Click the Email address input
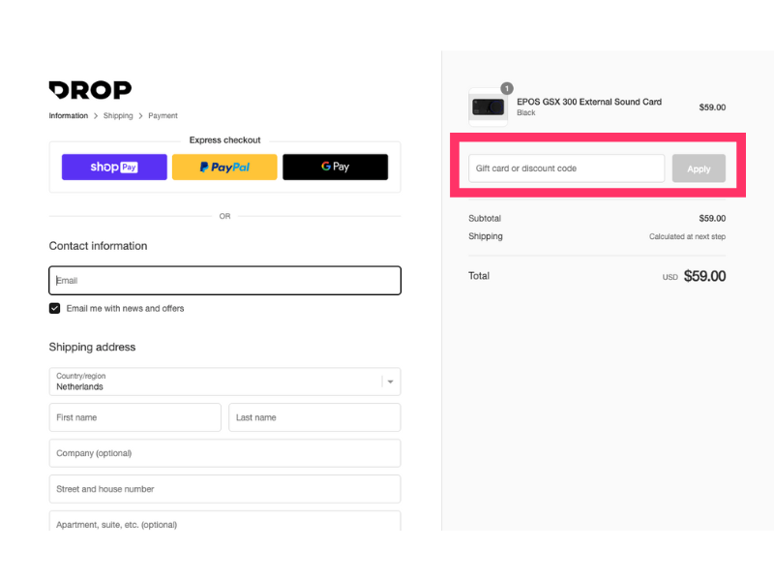 (224, 280)
